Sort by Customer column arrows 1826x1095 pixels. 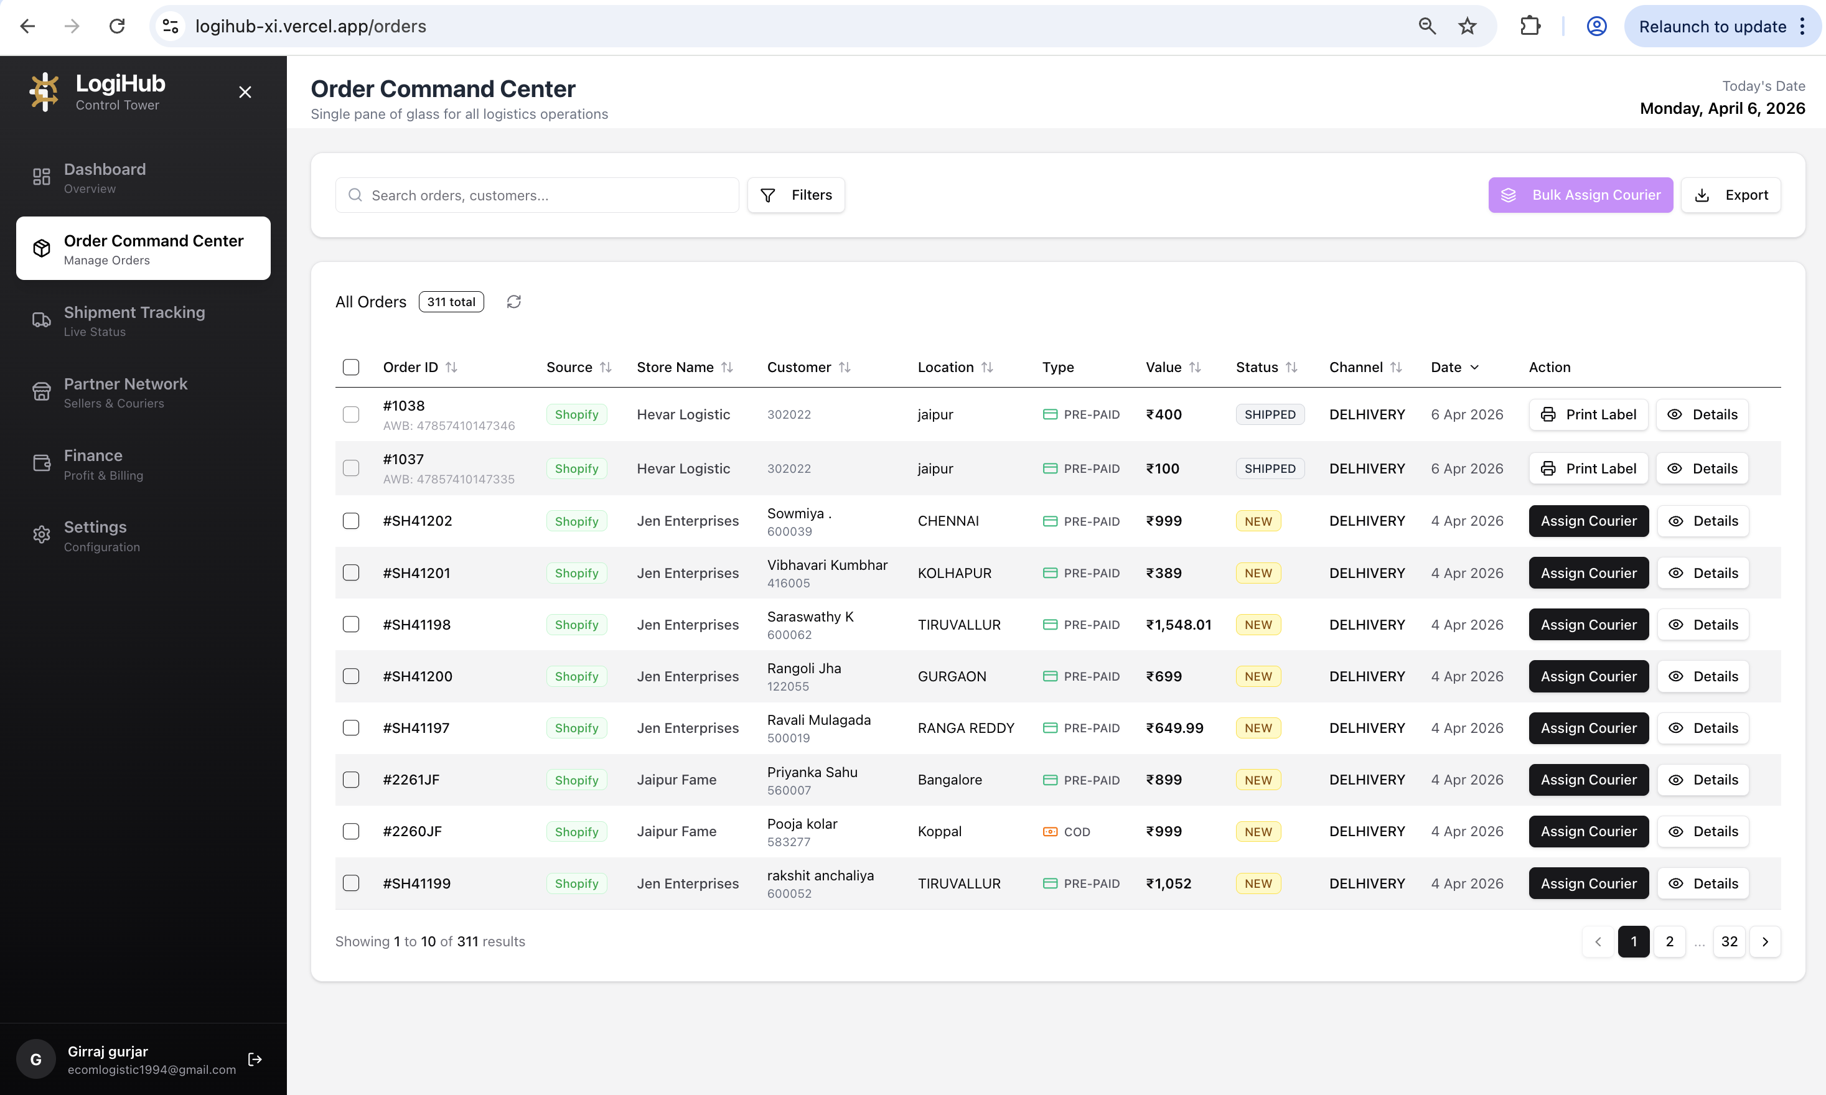click(x=845, y=366)
